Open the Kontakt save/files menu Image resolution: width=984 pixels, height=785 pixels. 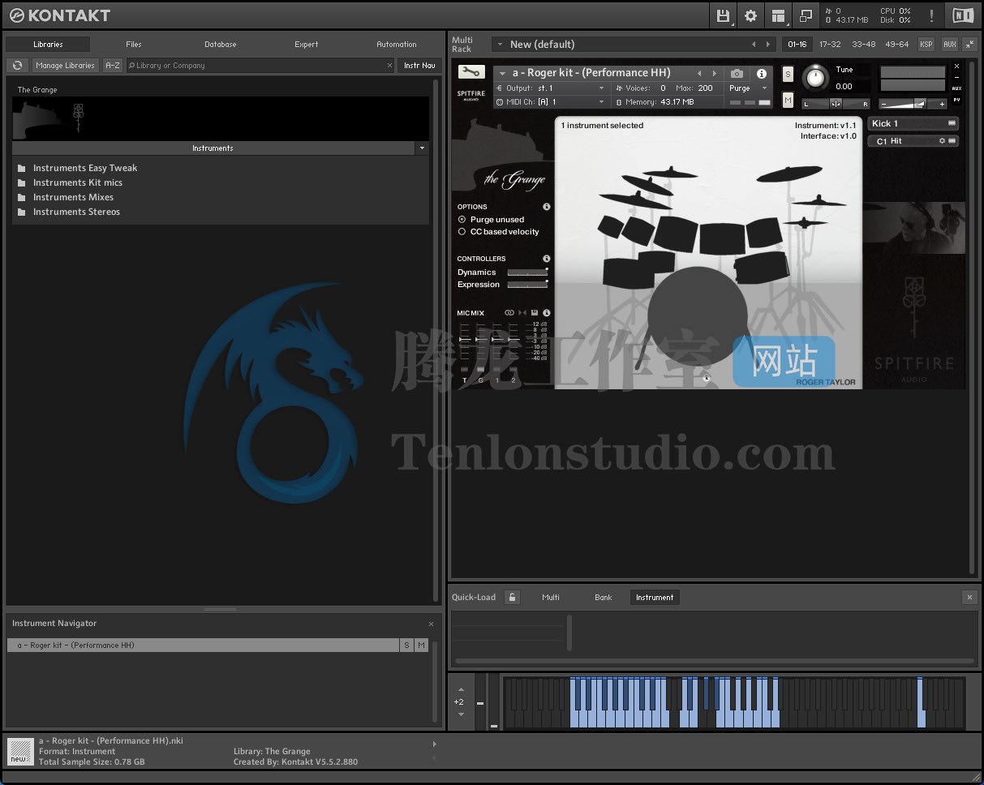pyautogui.click(x=724, y=15)
